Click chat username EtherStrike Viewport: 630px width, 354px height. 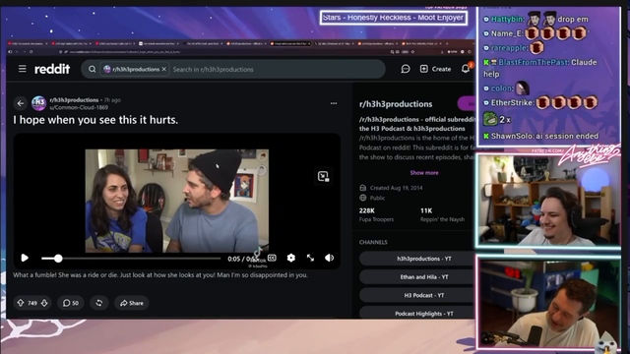(512, 102)
